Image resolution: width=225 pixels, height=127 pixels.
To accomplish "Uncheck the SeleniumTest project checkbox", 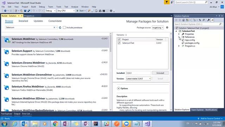I will coord(119,43).
